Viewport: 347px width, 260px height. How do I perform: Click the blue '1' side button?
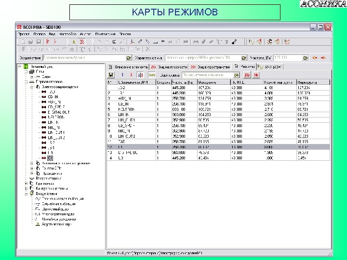(122, 75)
